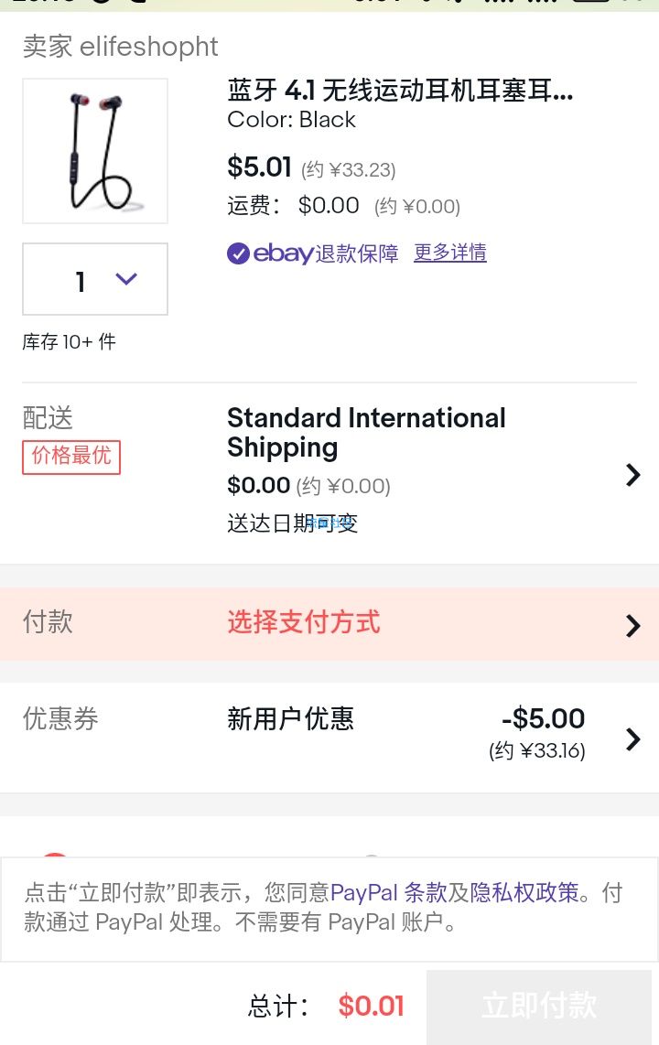Click the eBay money back guarantee checkmark icon

(238, 253)
